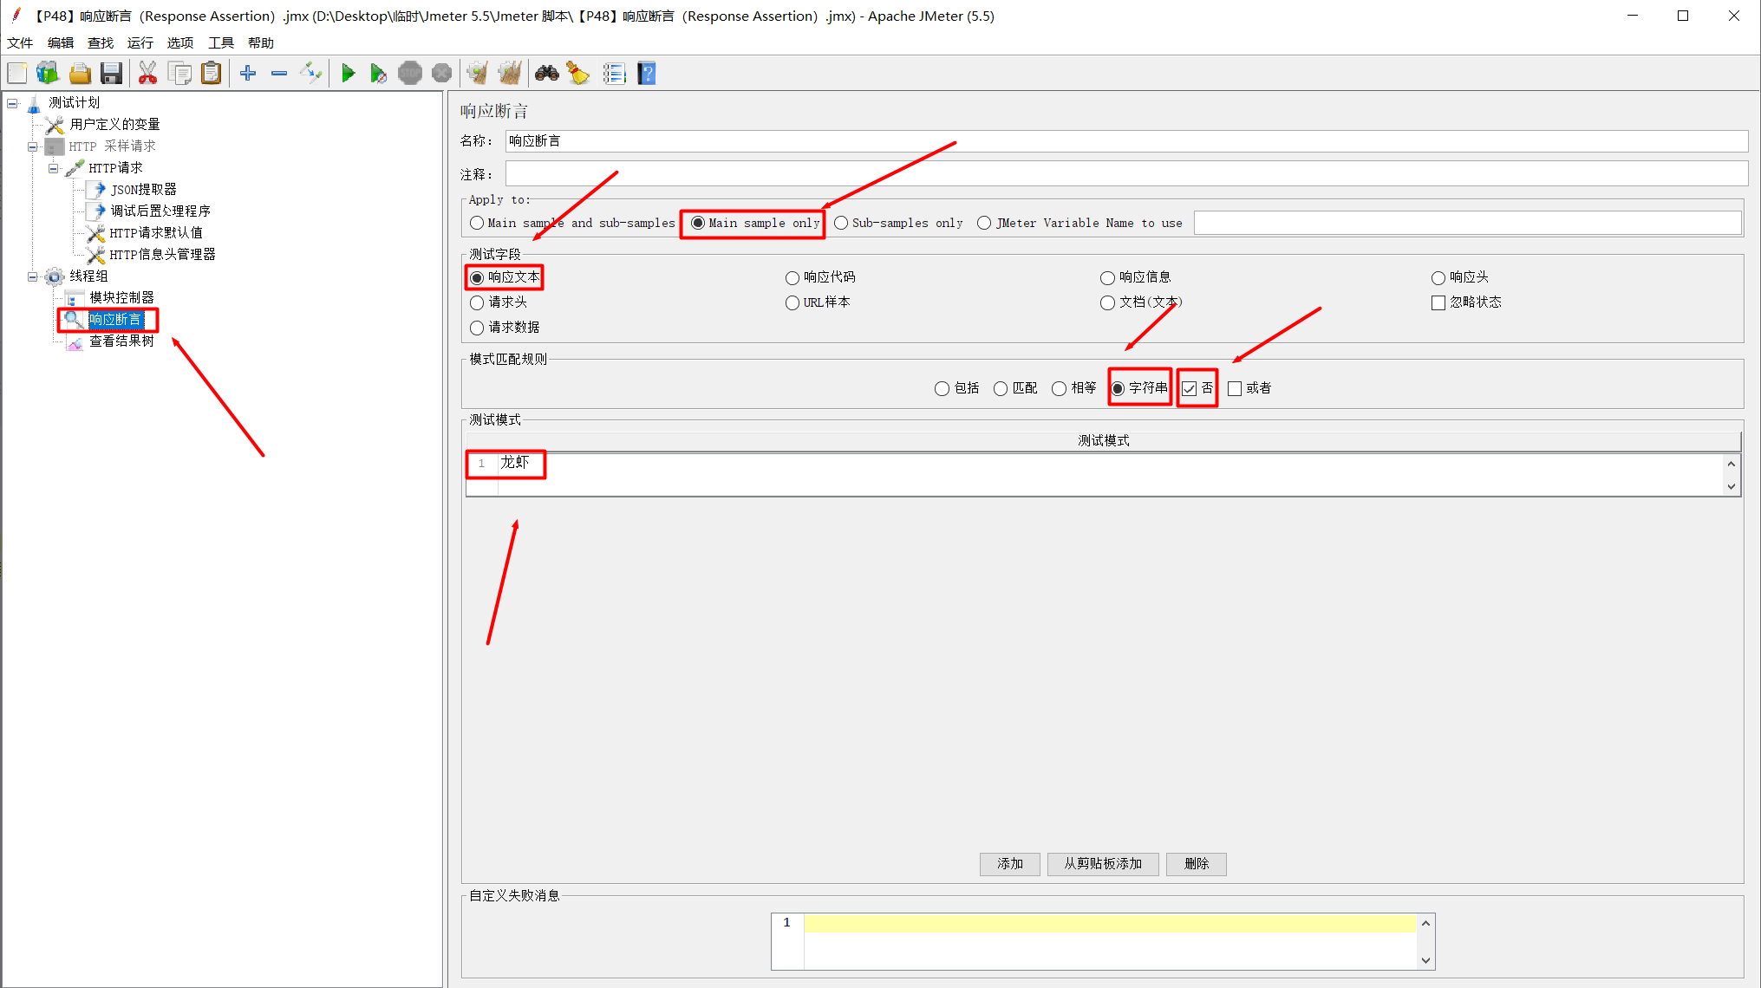Viewport: 1761px width, 988px height.
Task: Expand the HTTP请求 tree node
Action: [53, 167]
